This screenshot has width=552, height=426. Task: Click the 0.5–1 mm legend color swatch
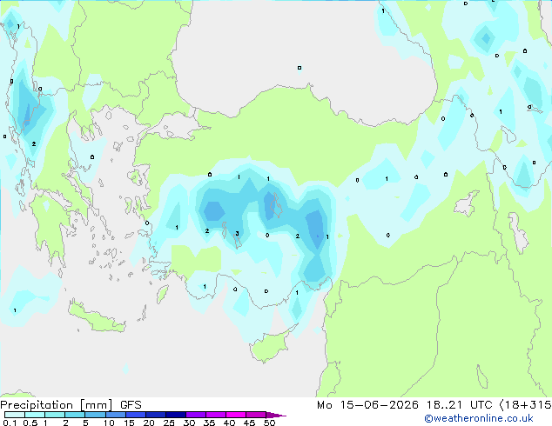pos(35,415)
